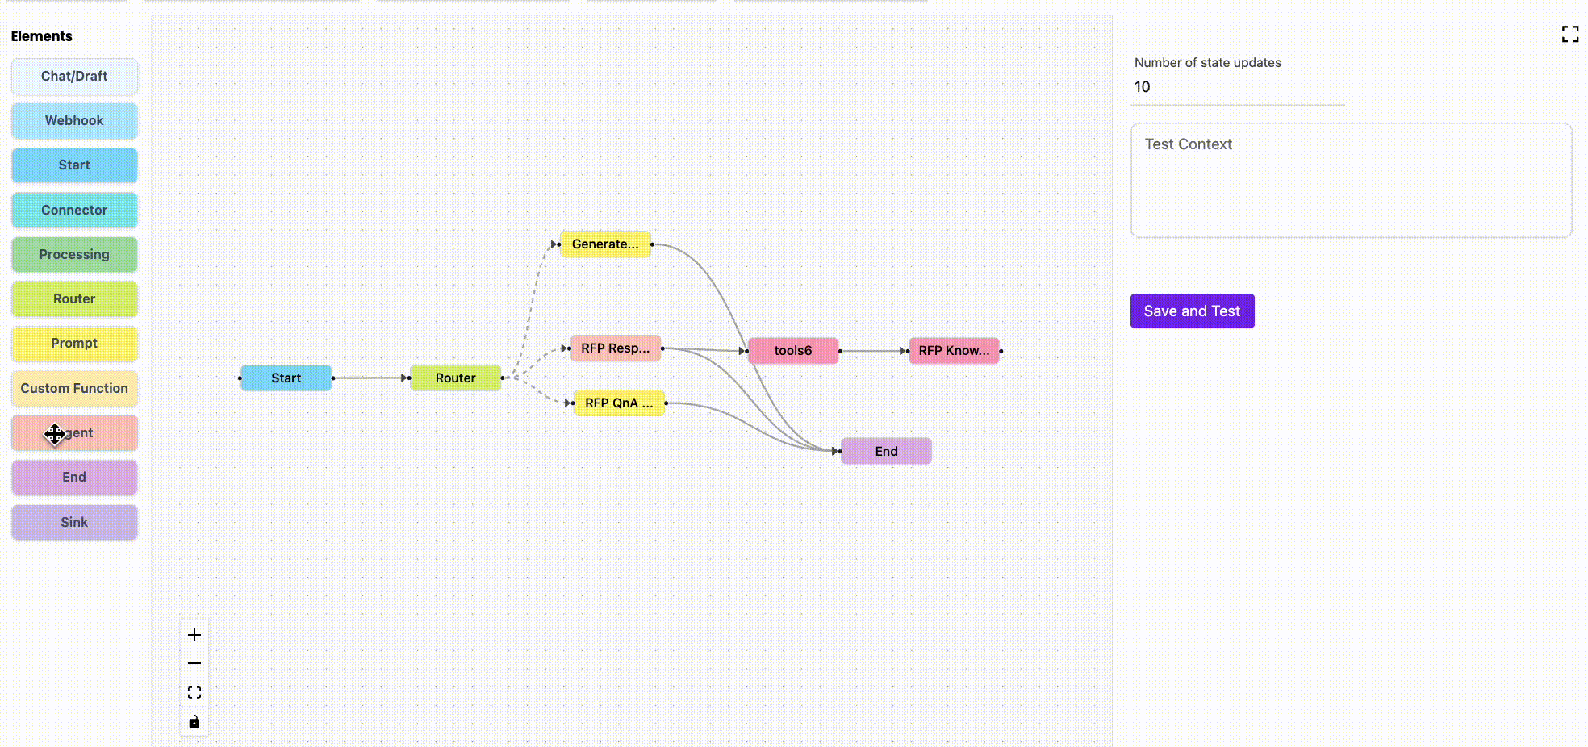Select the RFP Know node
The width and height of the screenshot is (1588, 747).
(x=954, y=350)
